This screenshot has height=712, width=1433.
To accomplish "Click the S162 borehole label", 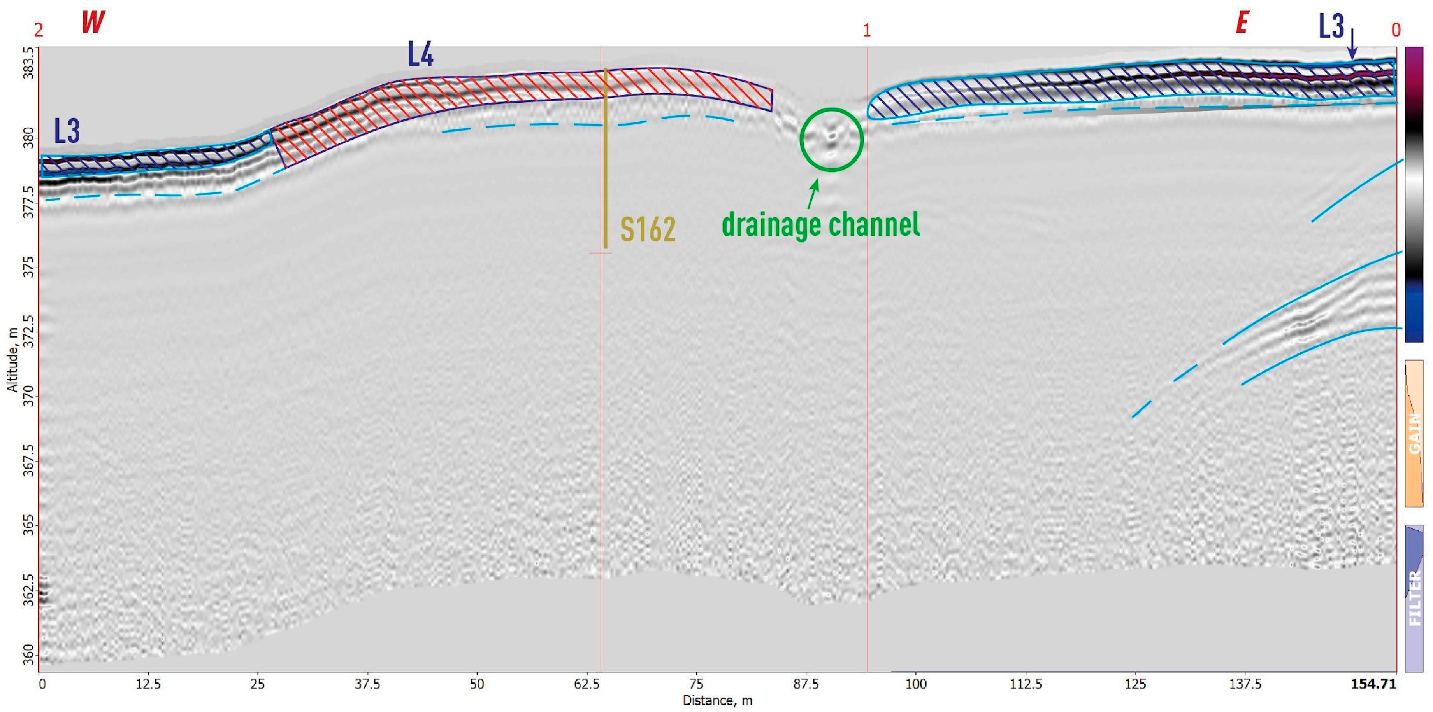I will pos(648,229).
